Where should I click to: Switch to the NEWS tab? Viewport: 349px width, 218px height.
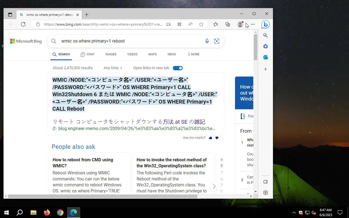pyautogui.click(x=172, y=54)
